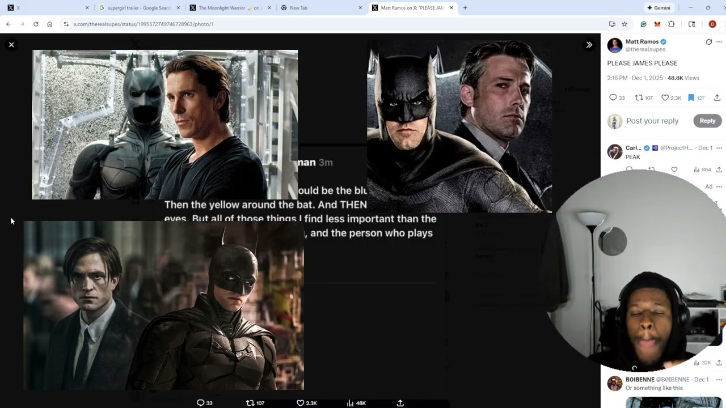This screenshot has height=408, width=726.
Task: Open Carl's reply date Dec 1
Action: click(x=705, y=148)
